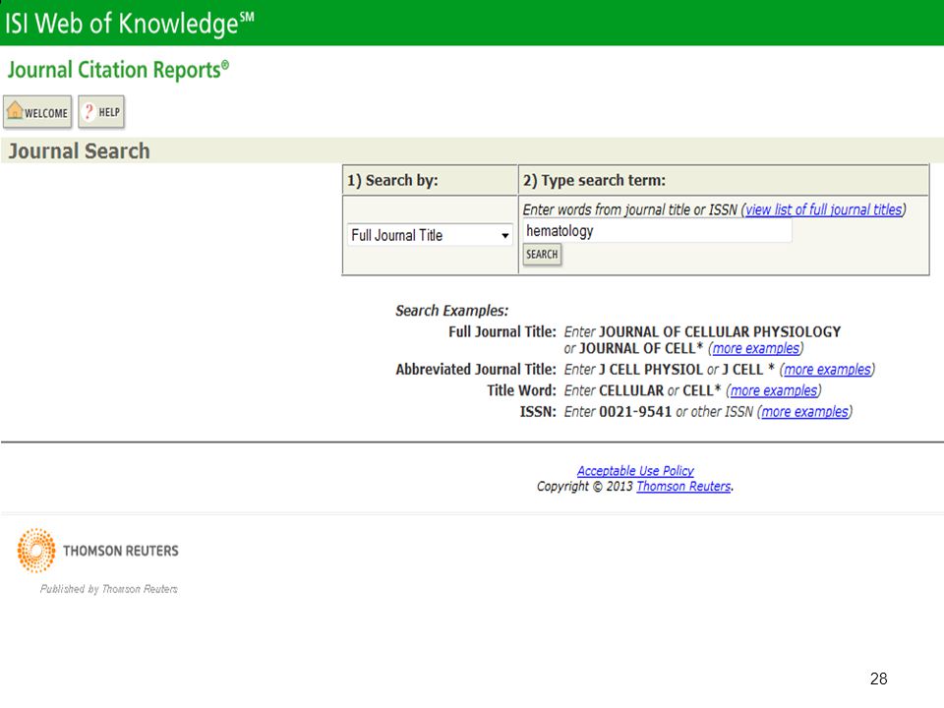Open more examples link for Abbreviated Journal Title
This screenshot has width=944, height=708.
827,370
